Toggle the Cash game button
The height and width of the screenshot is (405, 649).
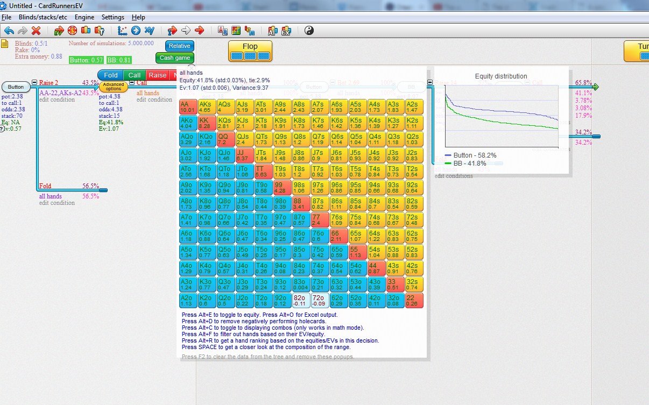tap(175, 58)
